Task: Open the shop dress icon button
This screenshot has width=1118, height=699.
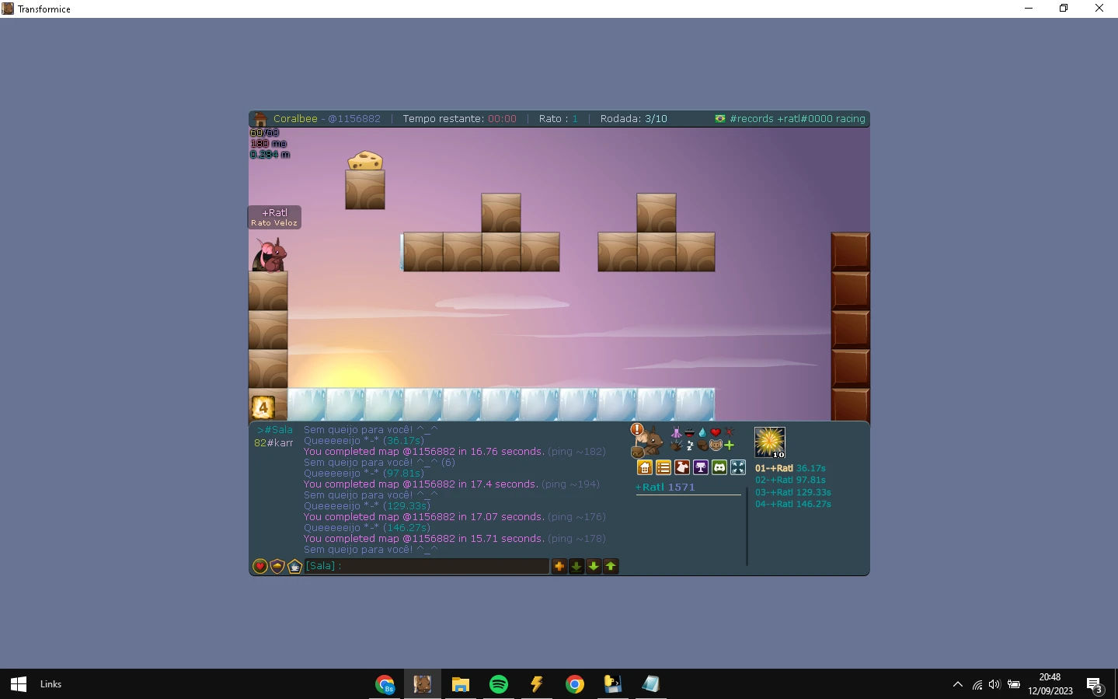Action: [681, 467]
